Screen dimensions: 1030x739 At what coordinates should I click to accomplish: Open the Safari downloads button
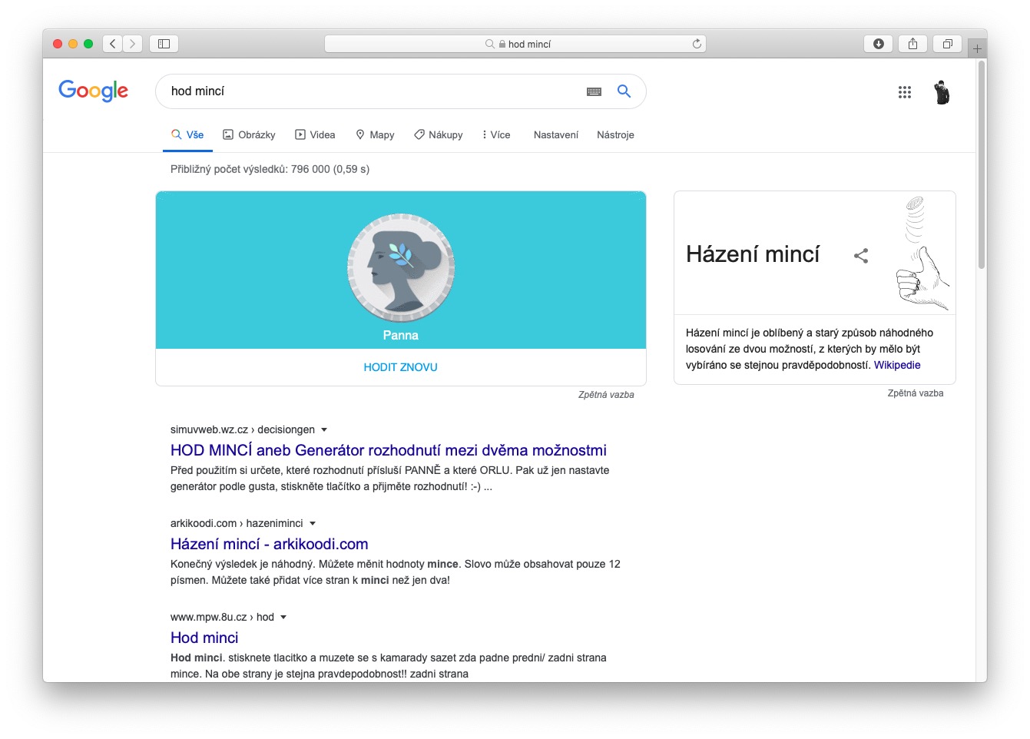878,44
